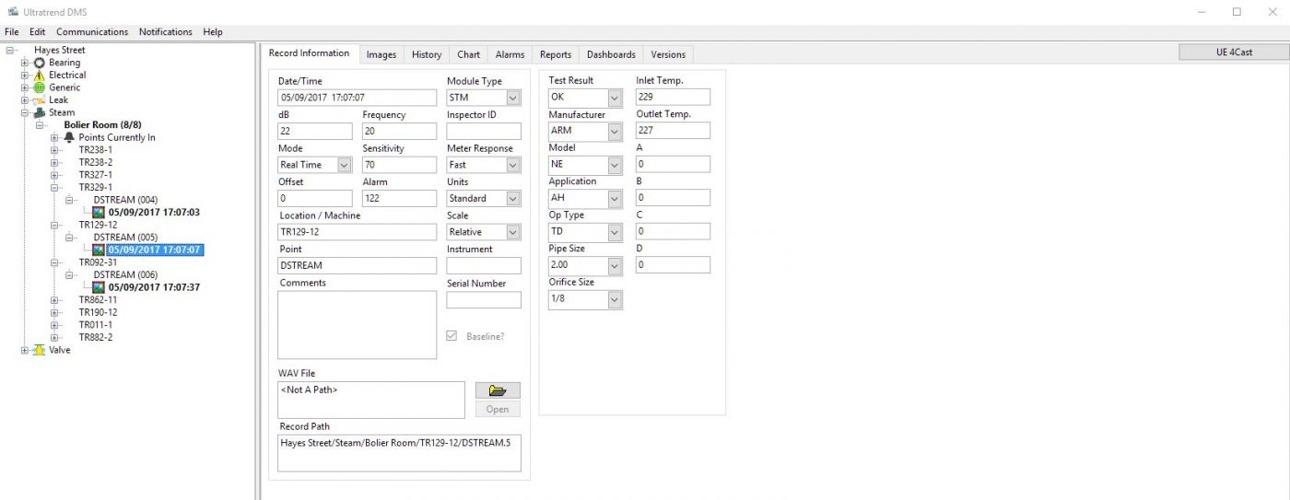Click the bell icon beside Points Currently In
Image resolution: width=1290 pixels, height=500 pixels.
pyautogui.click(x=69, y=138)
